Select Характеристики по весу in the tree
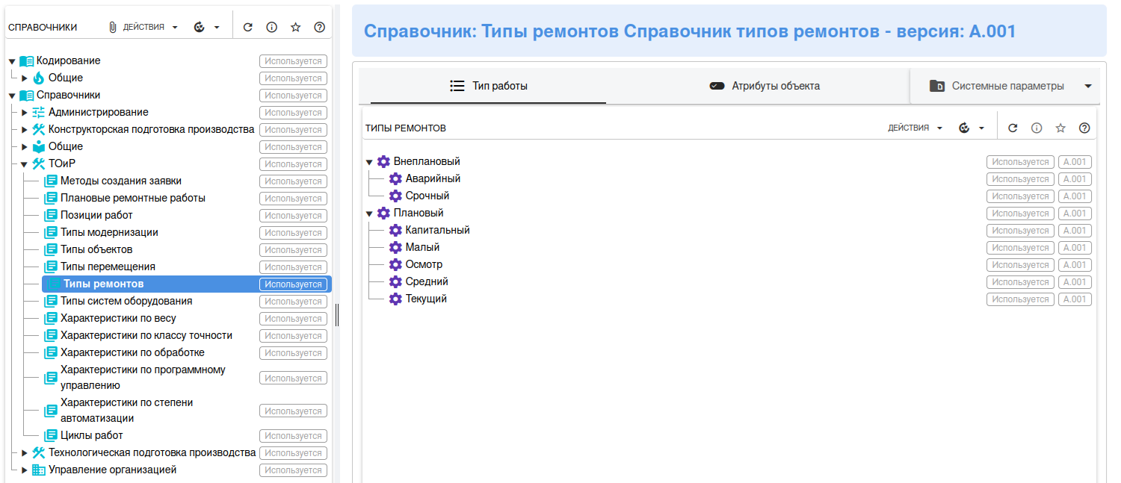1121x483 pixels. [x=118, y=318]
